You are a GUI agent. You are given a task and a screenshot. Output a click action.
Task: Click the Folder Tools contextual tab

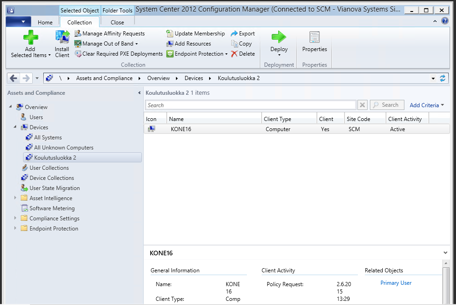click(117, 11)
